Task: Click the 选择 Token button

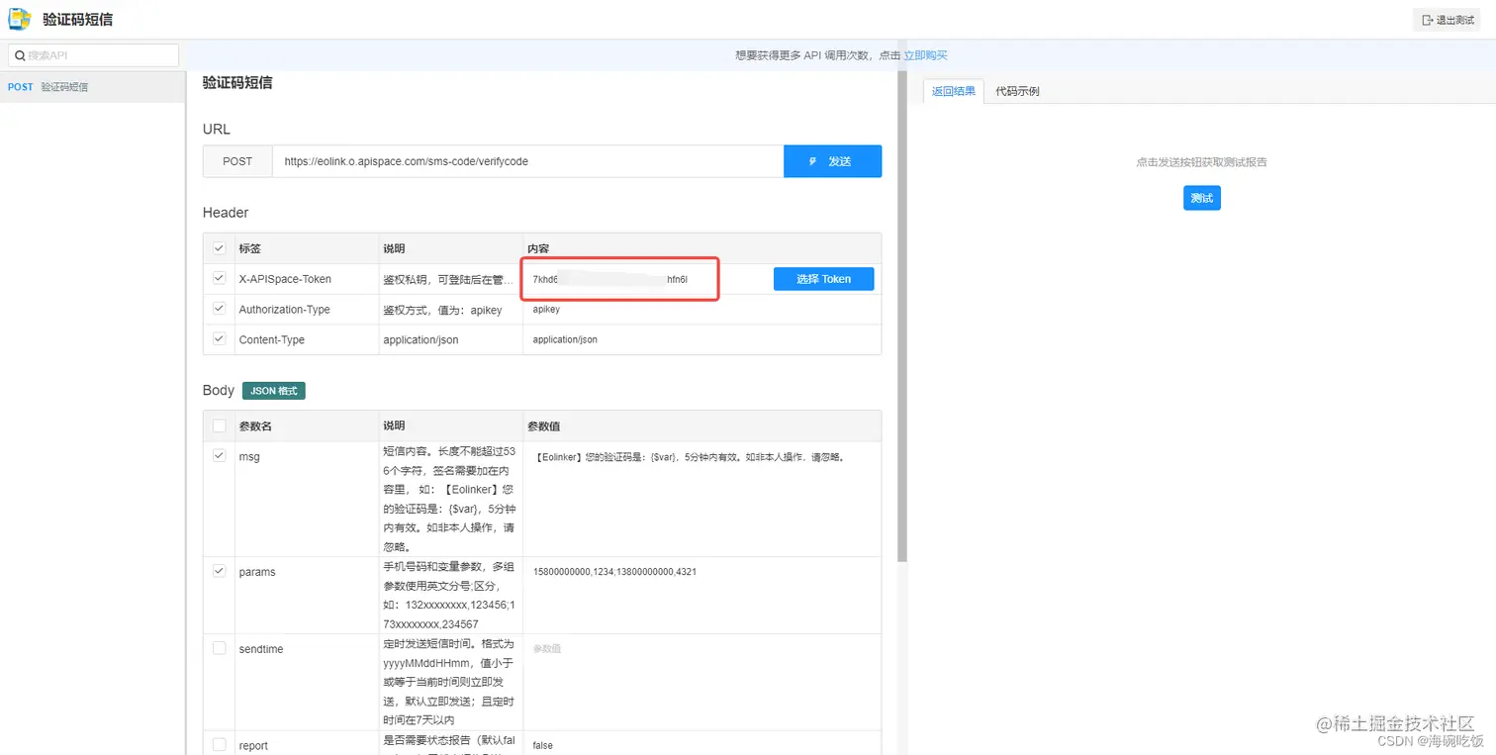Action: pos(823,278)
